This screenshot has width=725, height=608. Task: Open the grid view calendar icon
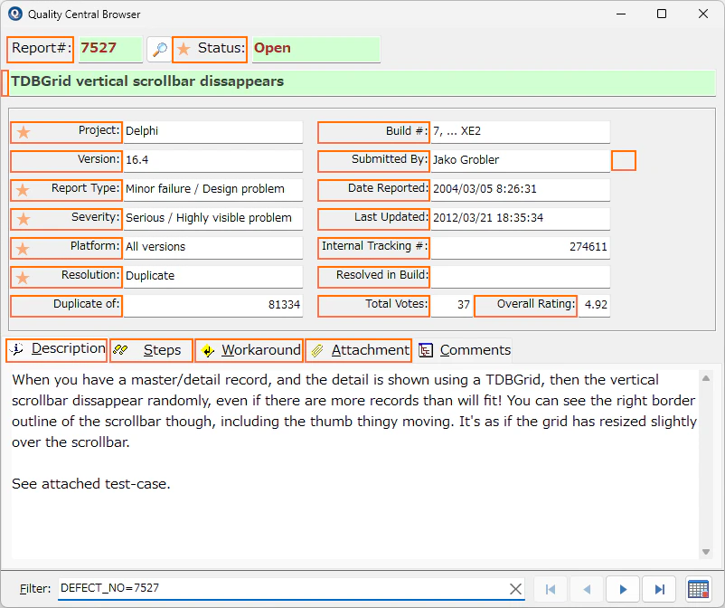point(698,589)
